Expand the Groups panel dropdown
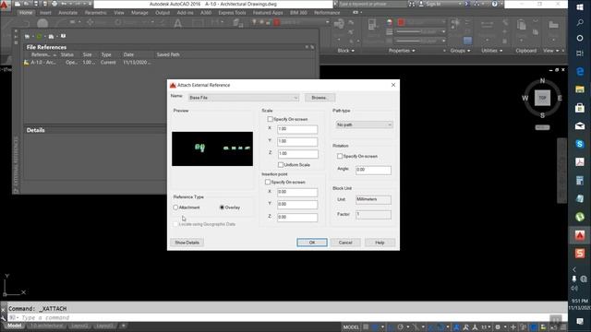591x332 pixels. [x=460, y=51]
